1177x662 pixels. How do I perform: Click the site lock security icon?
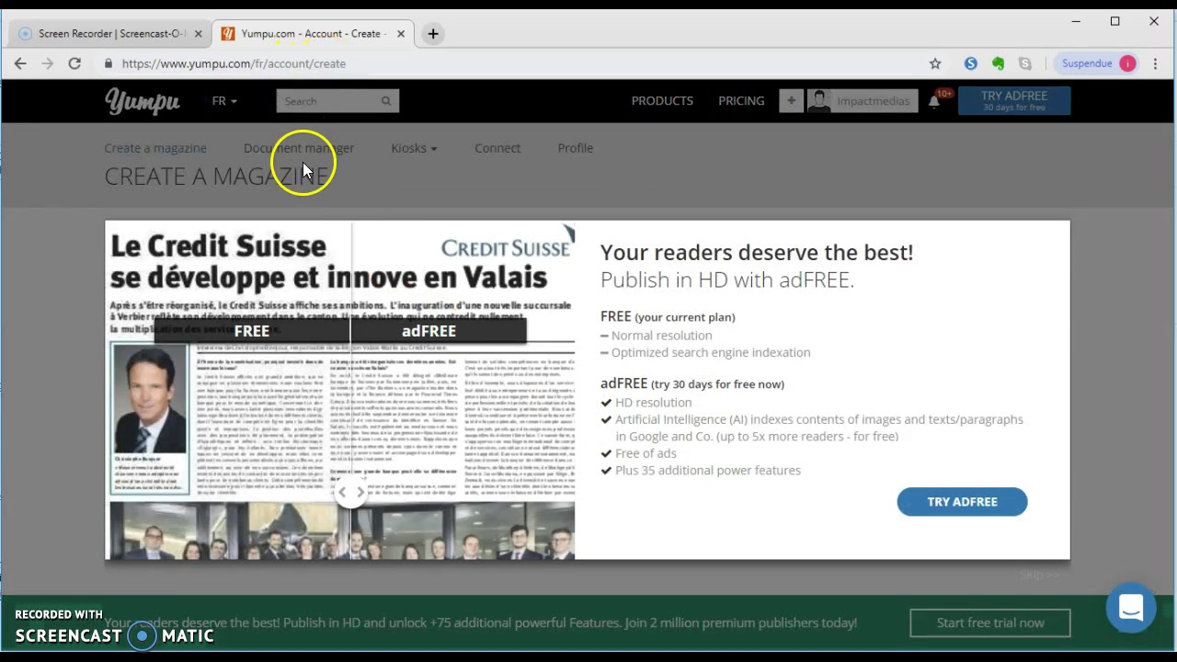coord(109,63)
